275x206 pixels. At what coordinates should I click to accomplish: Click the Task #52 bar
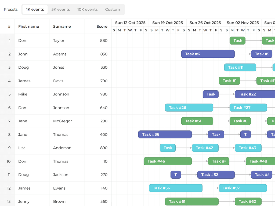pos(216,175)
